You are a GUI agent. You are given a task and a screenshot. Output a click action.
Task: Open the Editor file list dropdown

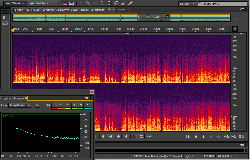point(109,10)
